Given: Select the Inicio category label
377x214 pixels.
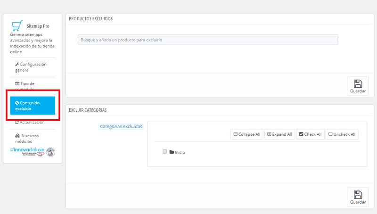Looking at the screenshot, I should tap(180, 152).
